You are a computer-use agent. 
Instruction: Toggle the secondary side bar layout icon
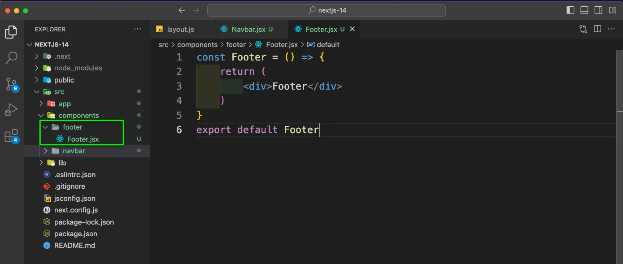click(x=598, y=10)
